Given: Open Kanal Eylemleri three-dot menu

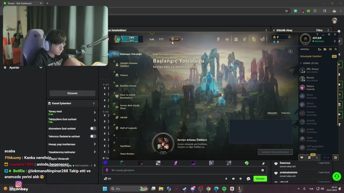Looking at the screenshot, I should [x=94, y=103].
